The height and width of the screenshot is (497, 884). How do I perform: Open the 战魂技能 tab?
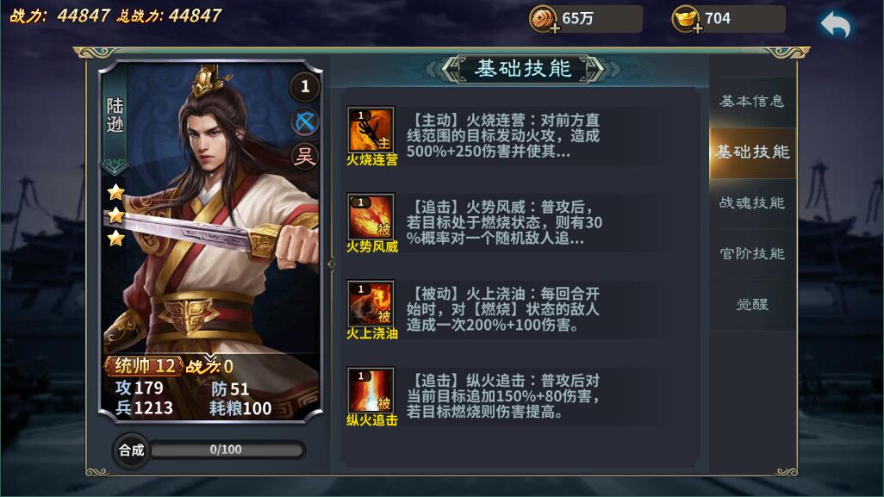click(752, 203)
